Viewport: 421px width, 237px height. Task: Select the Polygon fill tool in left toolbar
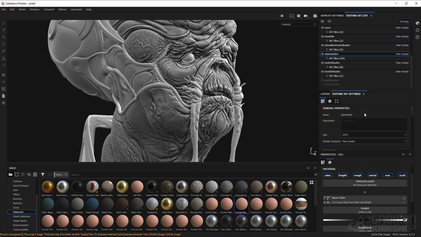point(3,44)
